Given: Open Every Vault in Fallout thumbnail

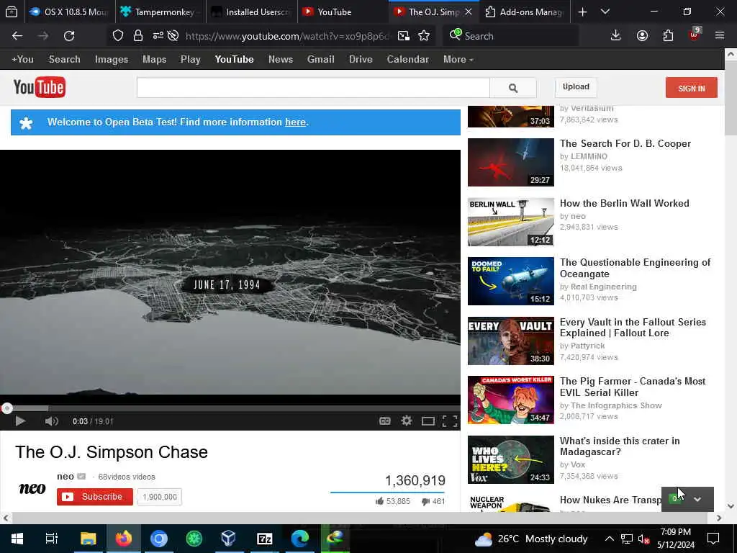Looking at the screenshot, I should tap(511, 341).
